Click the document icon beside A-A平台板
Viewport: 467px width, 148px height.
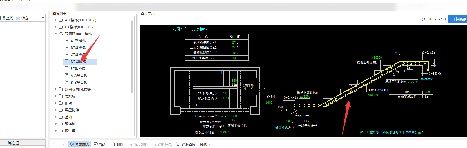point(67,75)
